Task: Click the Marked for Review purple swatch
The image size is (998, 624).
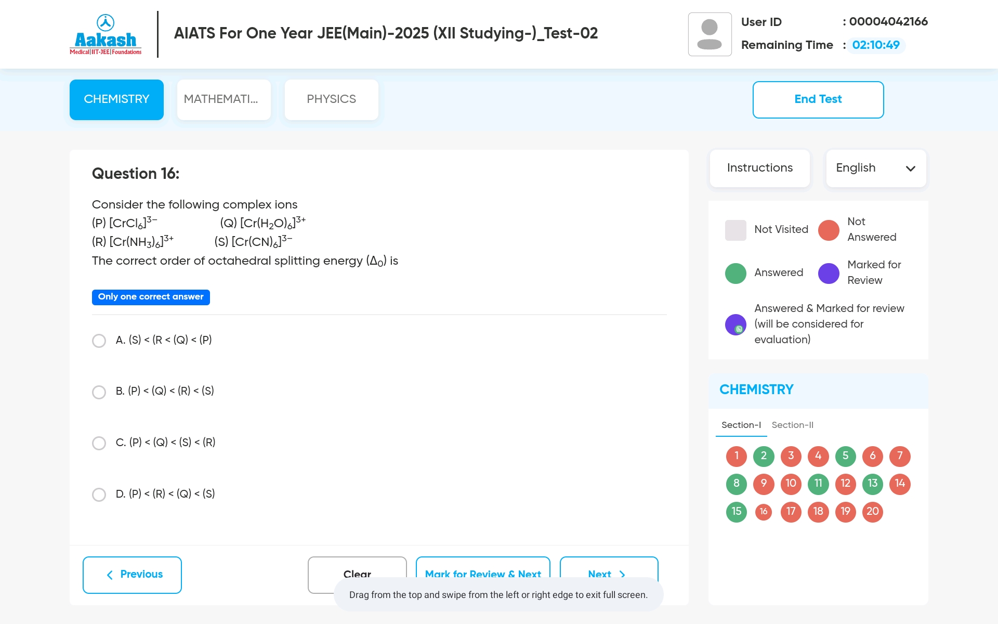Action: [829, 274]
